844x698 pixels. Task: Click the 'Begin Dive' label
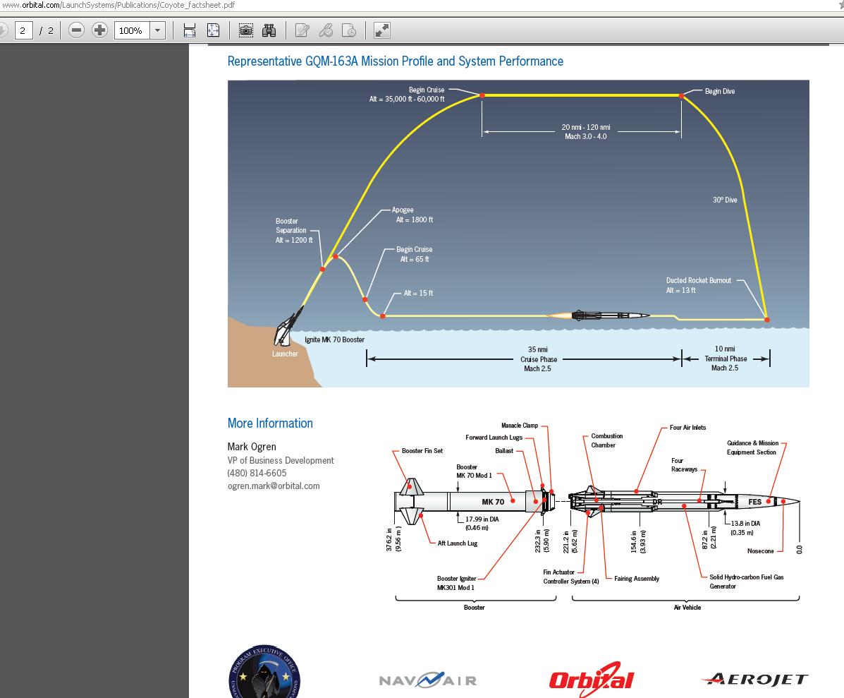click(720, 91)
